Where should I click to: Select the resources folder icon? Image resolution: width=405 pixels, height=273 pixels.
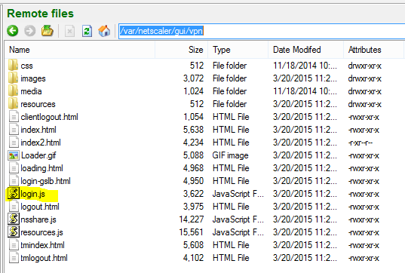point(13,104)
